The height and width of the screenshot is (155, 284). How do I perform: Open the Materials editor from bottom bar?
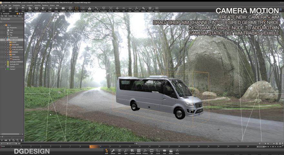tap(139, 151)
